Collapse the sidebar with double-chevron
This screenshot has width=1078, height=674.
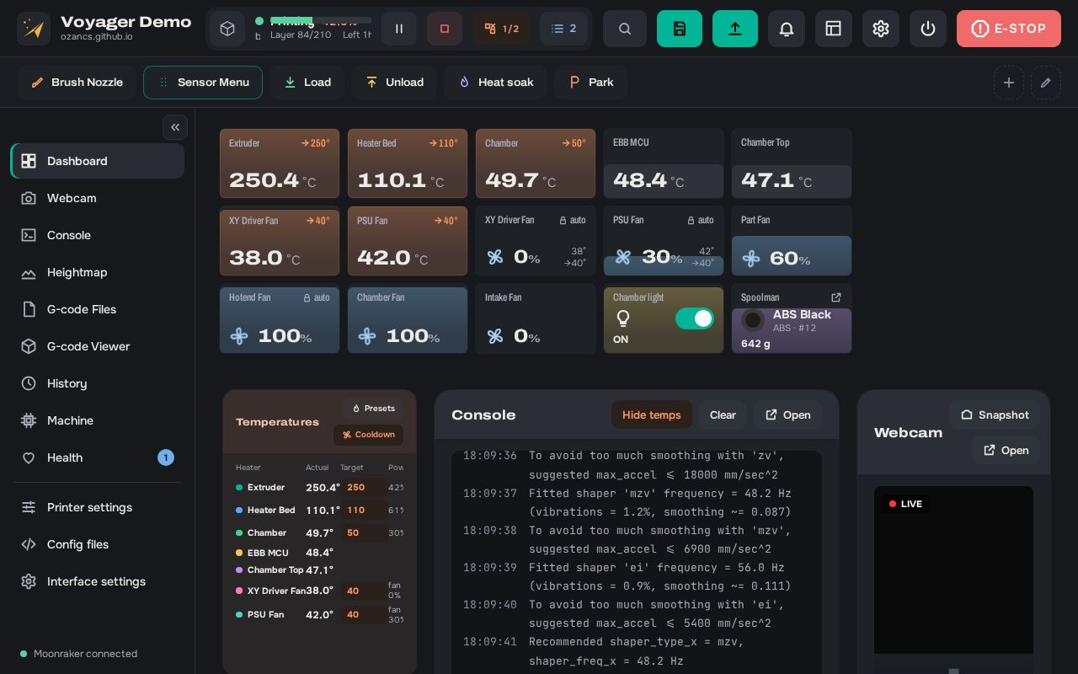click(x=175, y=127)
